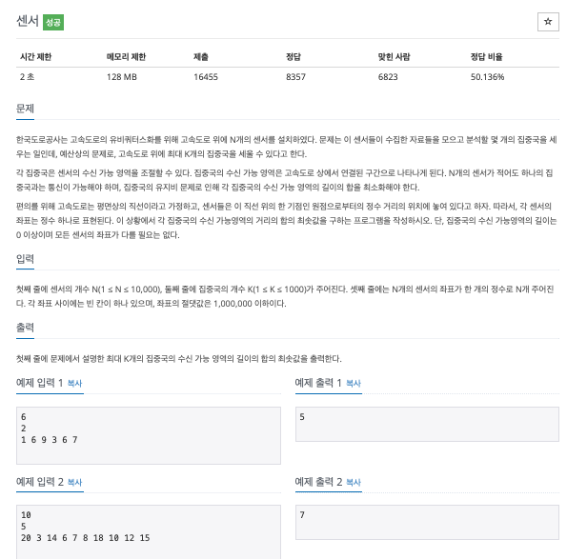
Task: Click the star favorite icon
Action: tap(548, 22)
